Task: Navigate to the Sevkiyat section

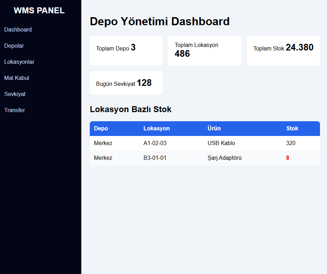Action: 15,94
